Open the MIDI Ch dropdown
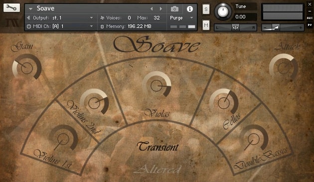This screenshot has width=314, height=182. click(x=91, y=26)
